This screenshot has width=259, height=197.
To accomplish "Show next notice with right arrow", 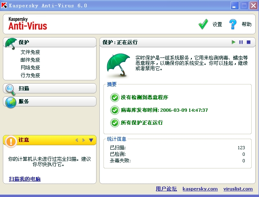I will click(x=83, y=140).
